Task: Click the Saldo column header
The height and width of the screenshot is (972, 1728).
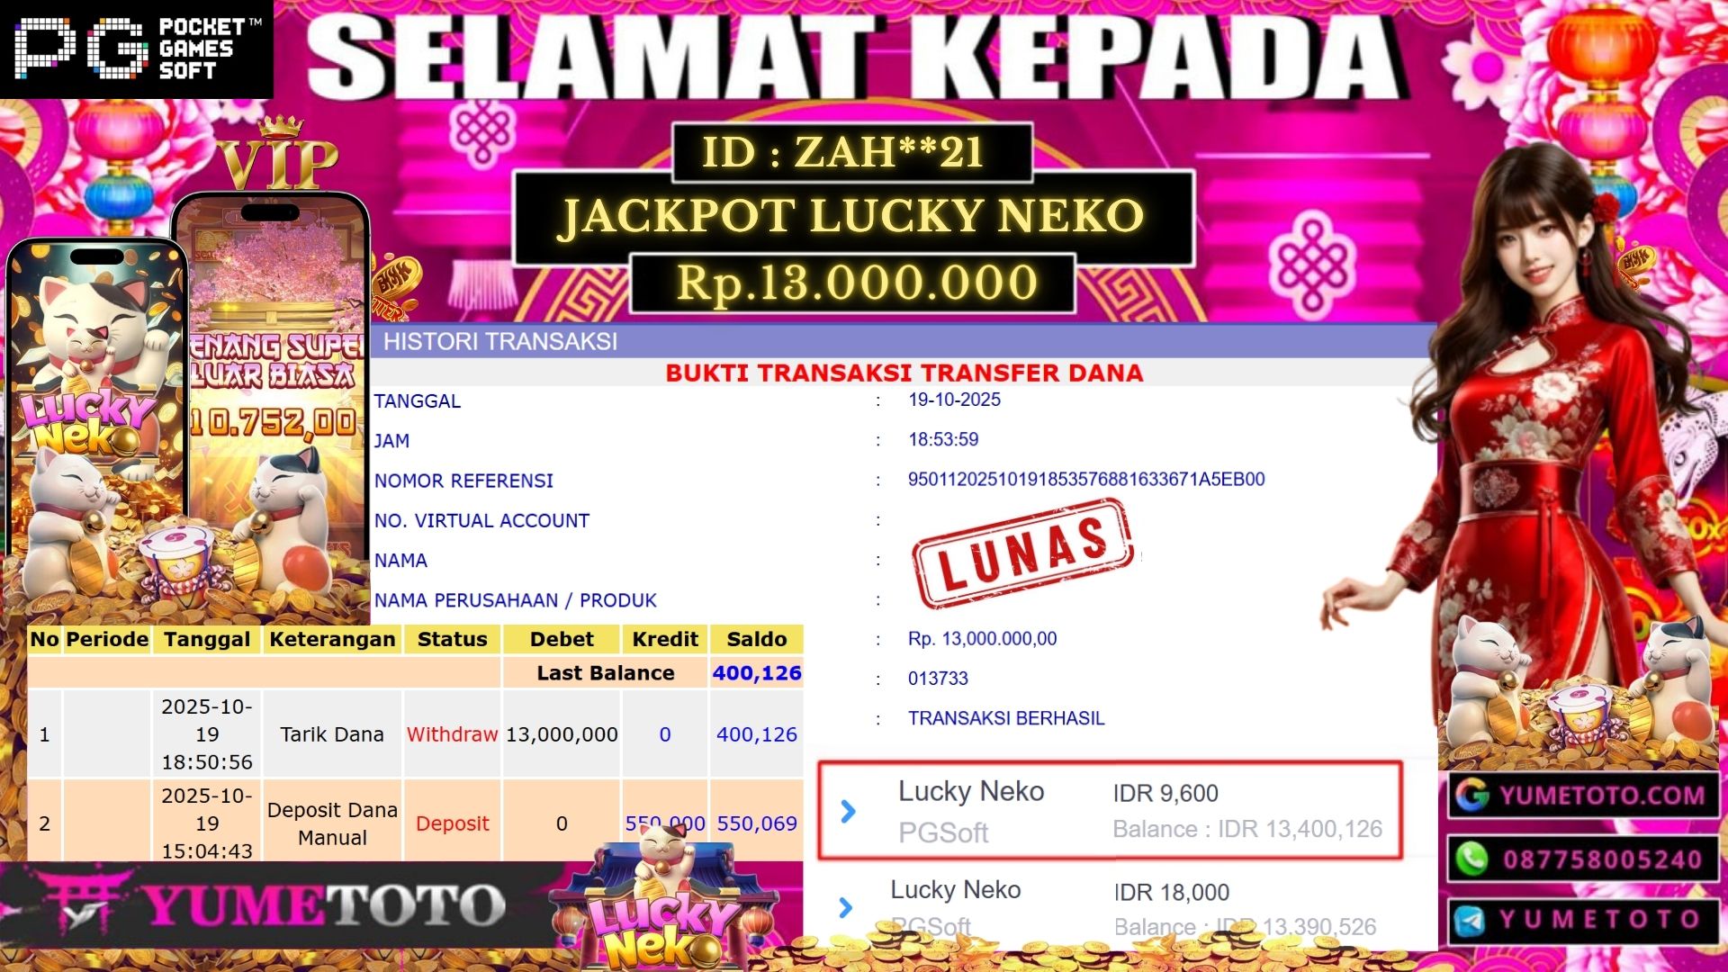Action: 757,639
